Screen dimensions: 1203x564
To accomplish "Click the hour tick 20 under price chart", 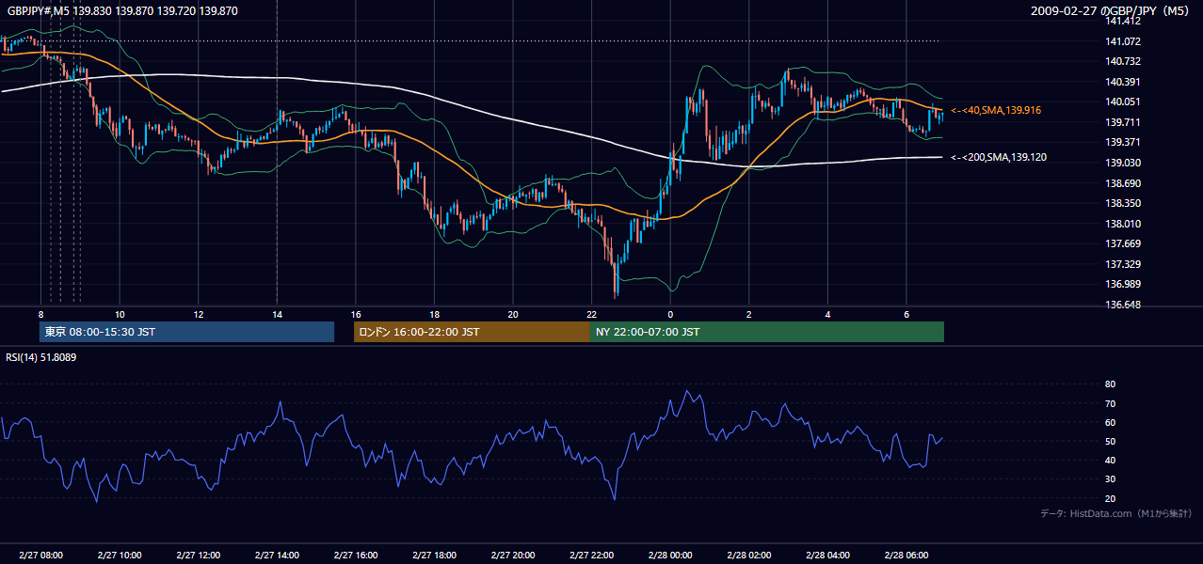I will pos(513,314).
